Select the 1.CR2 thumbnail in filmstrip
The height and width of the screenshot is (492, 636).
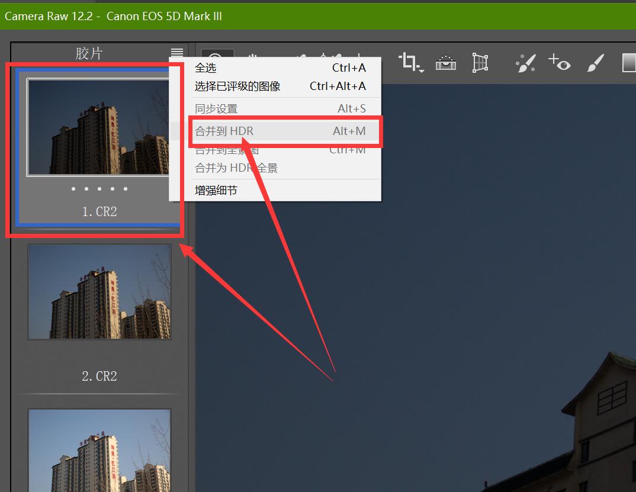pos(99,127)
